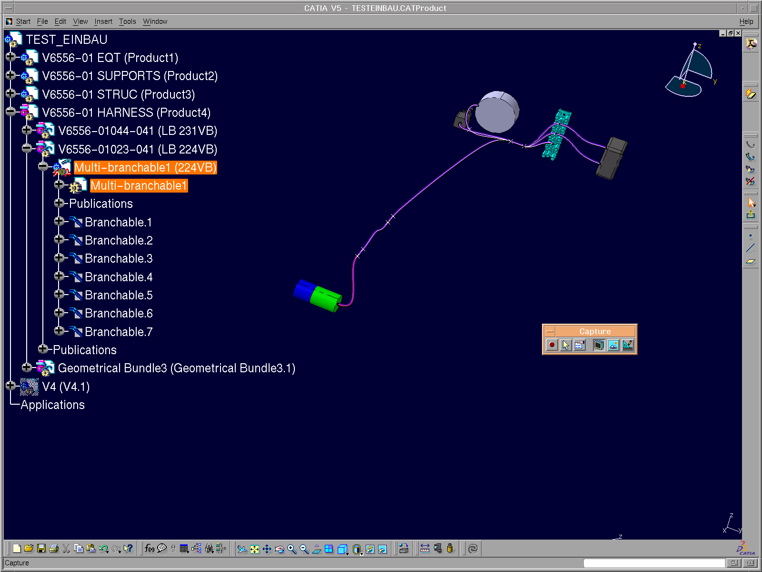The height and width of the screenshot is (572, 762).
Task: Click the New document icon
Action: pyautogui.click(x=17, y=549)
